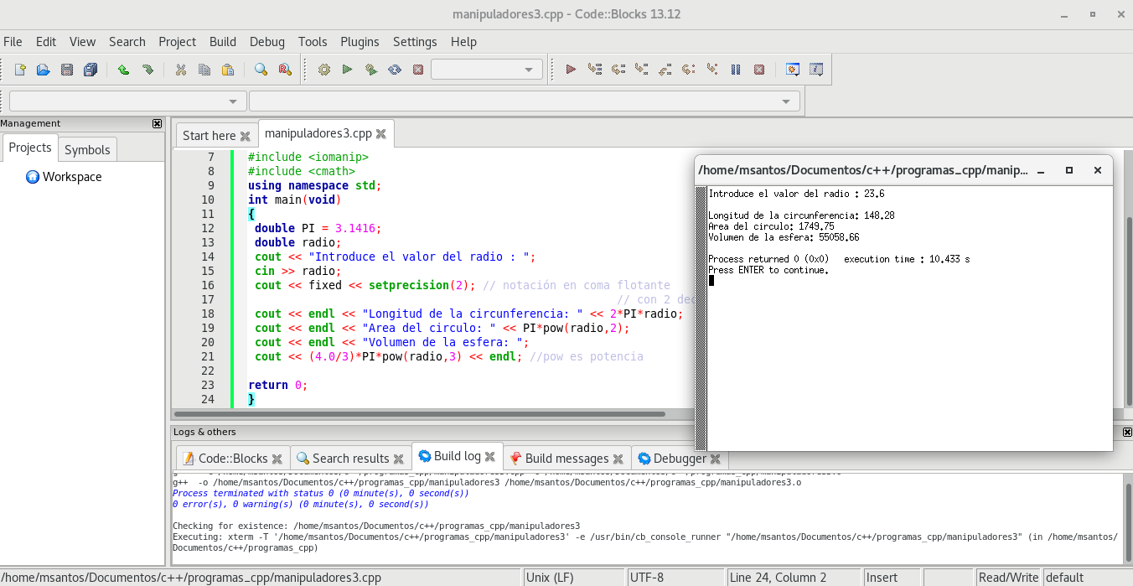Click the Stop debugger red icon
The image size is (1133, 586).
point(759,70)
